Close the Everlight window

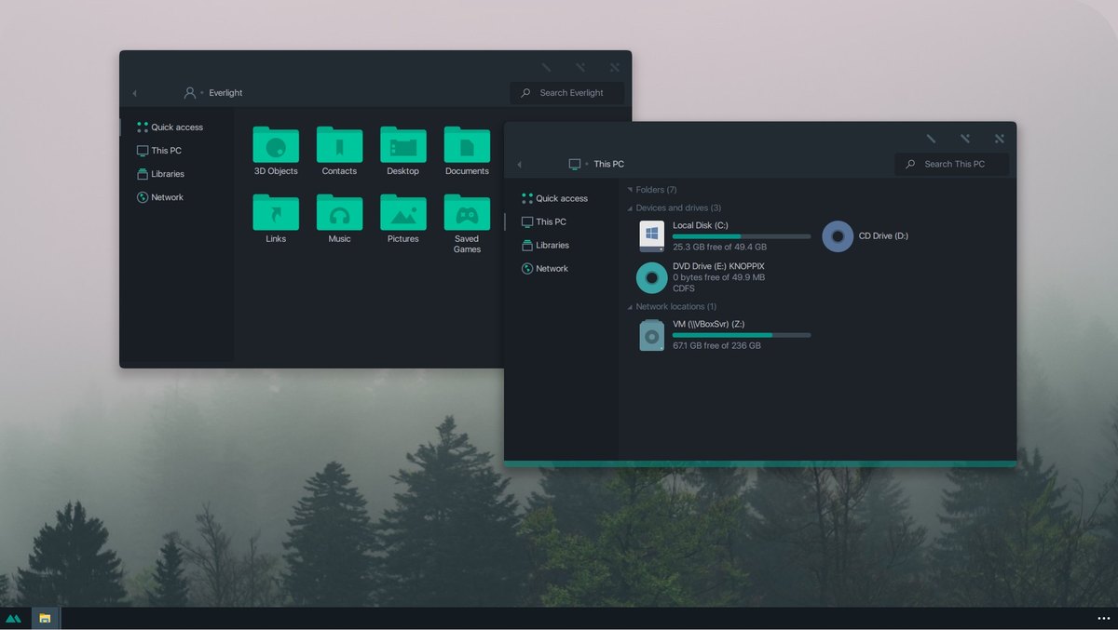[x=615, y=67]
